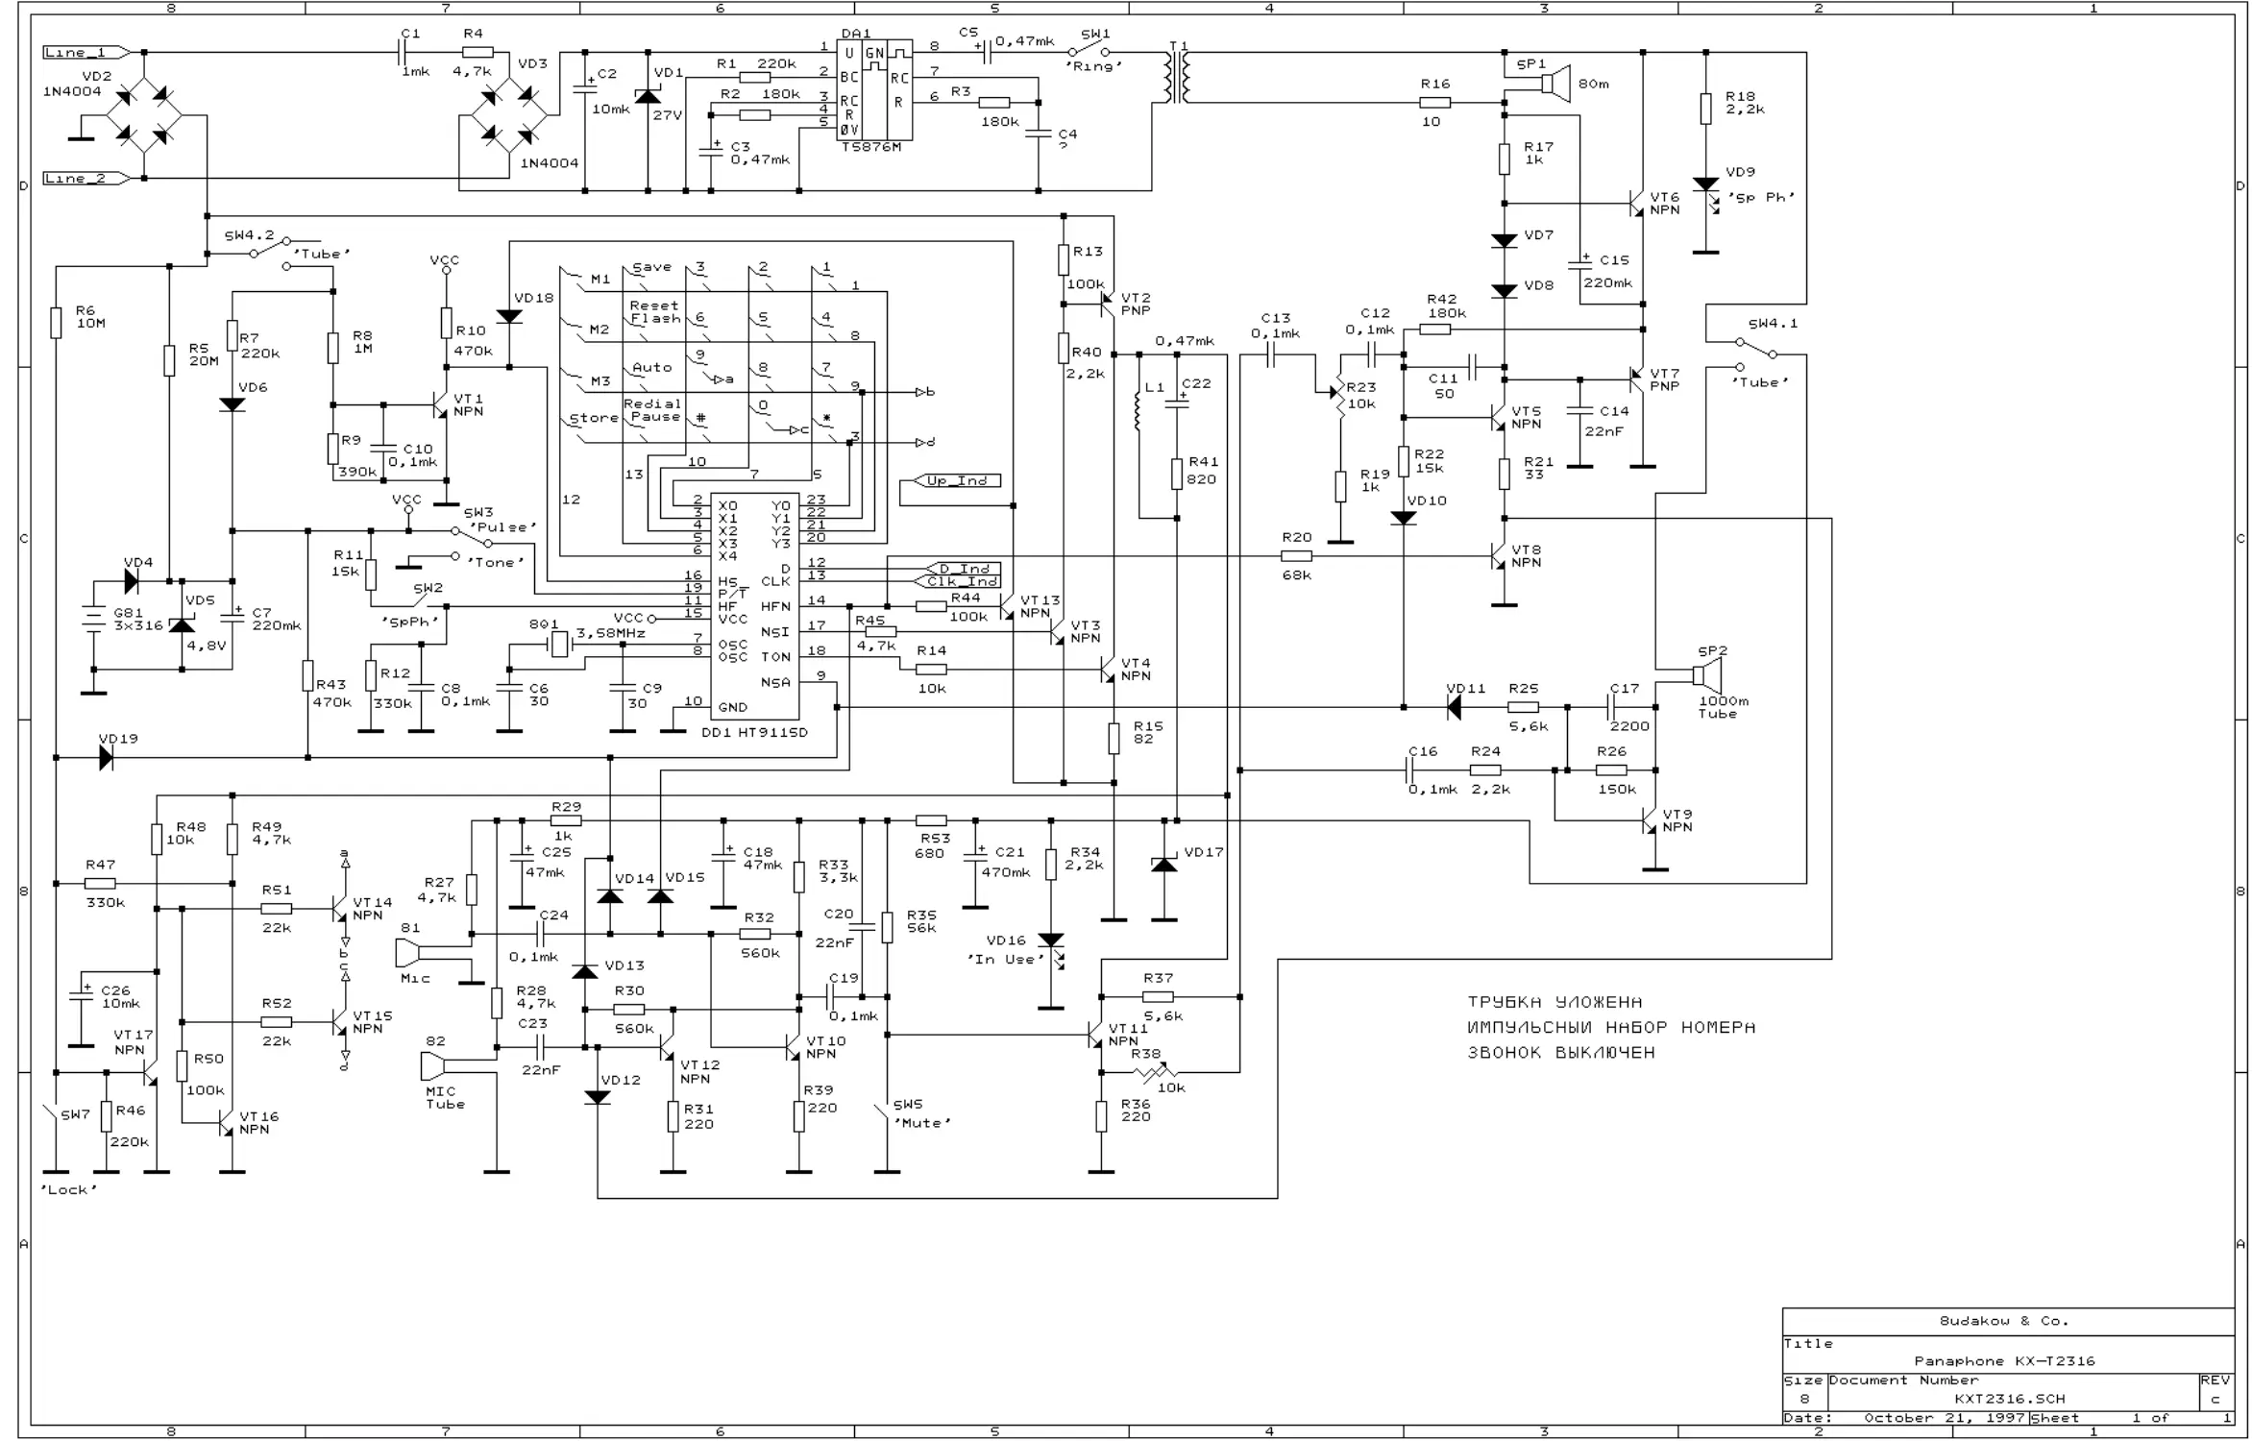Image resolution: width=2252 pixels, height=1441 pixels.
Task: Select the 'ЗВОНОК ВЫКЛЮЧЕН' note line
Action: pyautogui.click(x=1561, y=1053)
